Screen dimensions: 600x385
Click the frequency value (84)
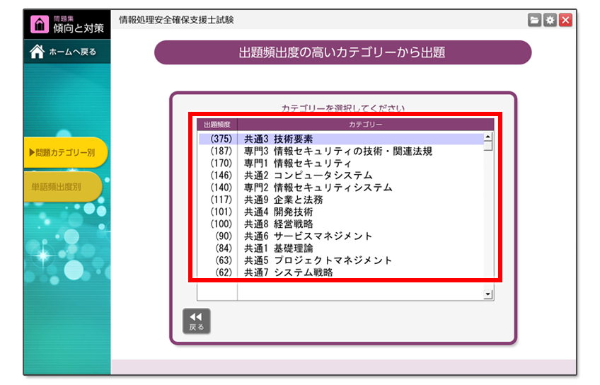(x=224, y=248)
